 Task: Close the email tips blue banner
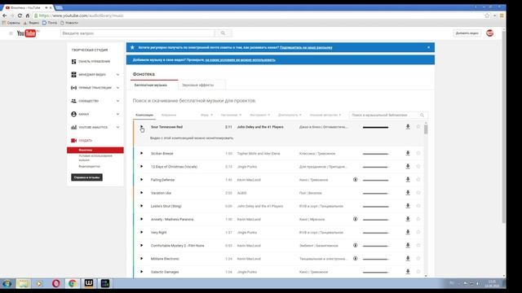[x=428, y=47]
